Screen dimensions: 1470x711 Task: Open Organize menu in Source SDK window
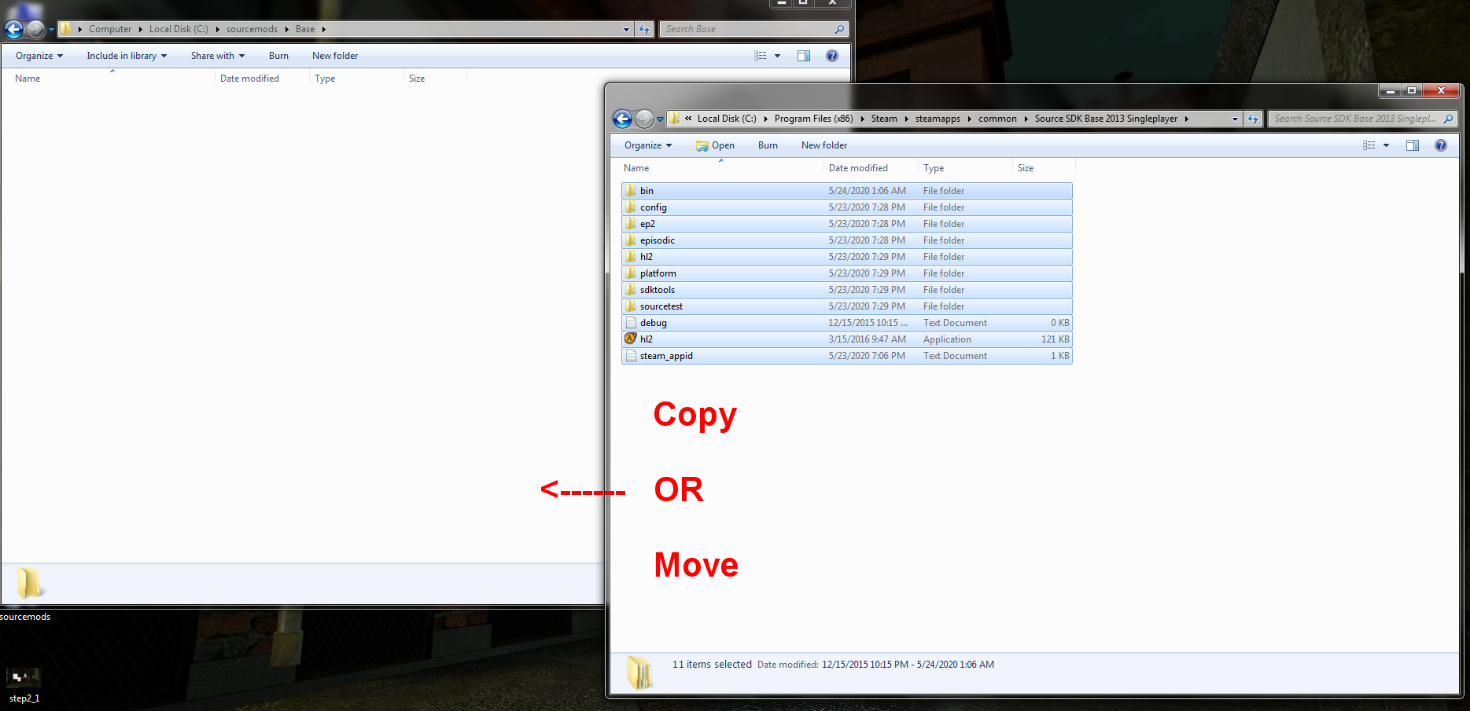(648, 145)
